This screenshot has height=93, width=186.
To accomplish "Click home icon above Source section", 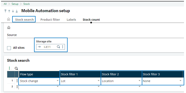I will 9,28.
